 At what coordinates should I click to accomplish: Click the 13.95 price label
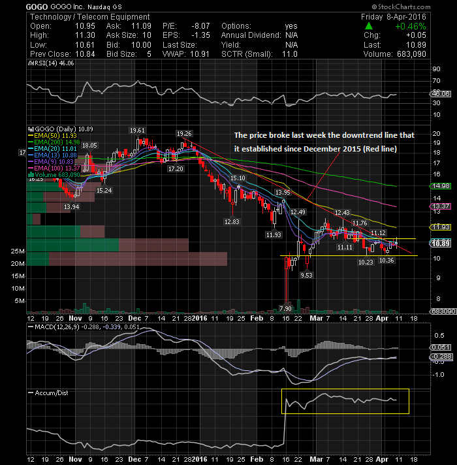coord(283,193)
